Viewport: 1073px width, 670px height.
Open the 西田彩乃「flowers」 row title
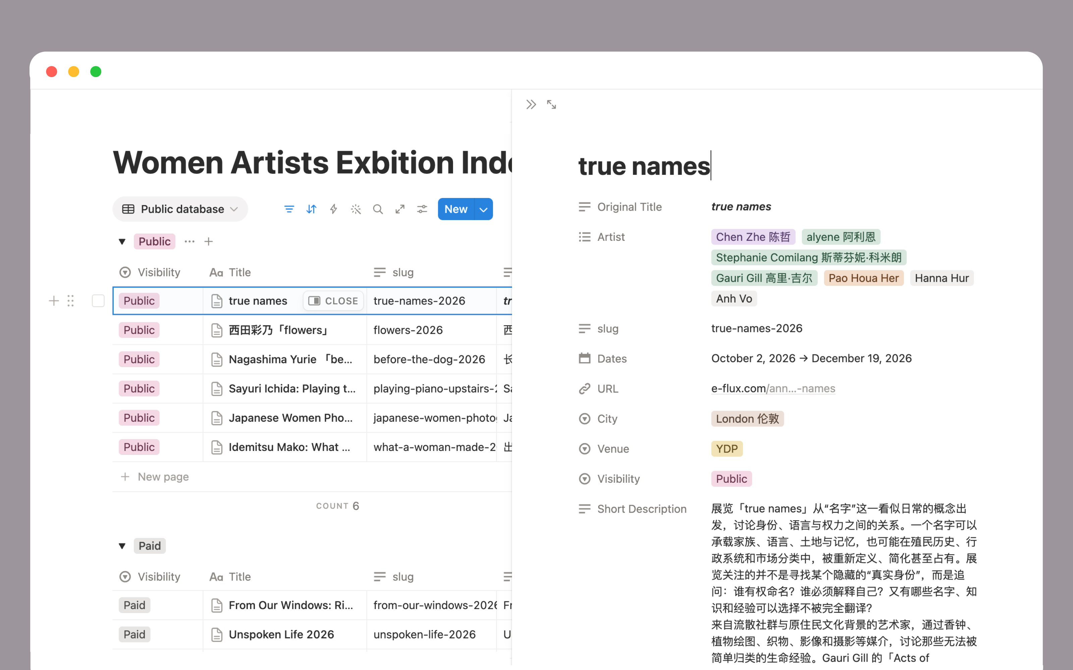pyautogui.click(x=279, y=330)
